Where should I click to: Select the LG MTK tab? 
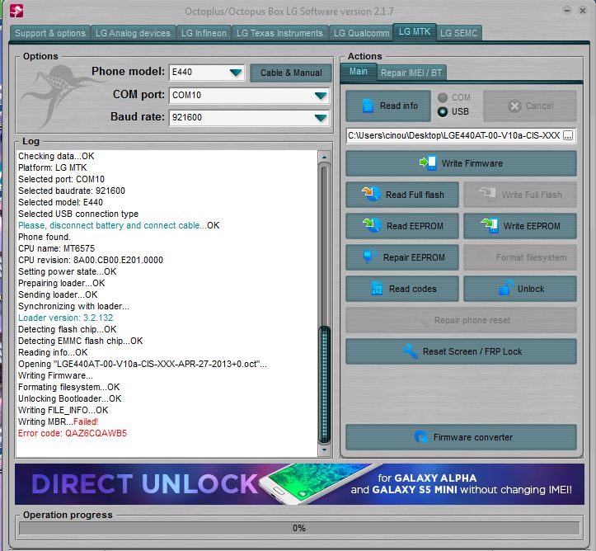tap(415, 31)
